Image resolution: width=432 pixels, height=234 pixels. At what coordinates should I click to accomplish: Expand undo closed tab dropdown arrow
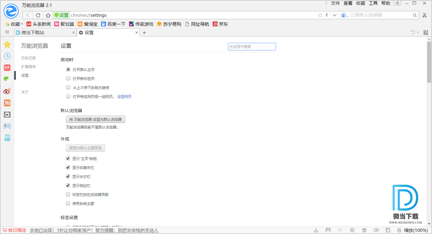click(x=418, y=32)
